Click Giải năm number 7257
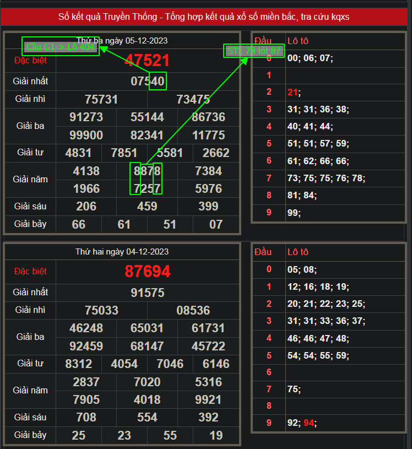412x449 pixels. pos(147,189)
